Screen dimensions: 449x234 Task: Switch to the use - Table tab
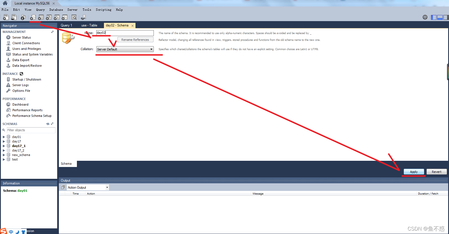[89, 25]
